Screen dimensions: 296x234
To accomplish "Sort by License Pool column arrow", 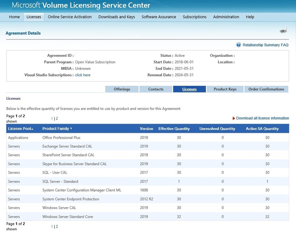I will (32, 129).
